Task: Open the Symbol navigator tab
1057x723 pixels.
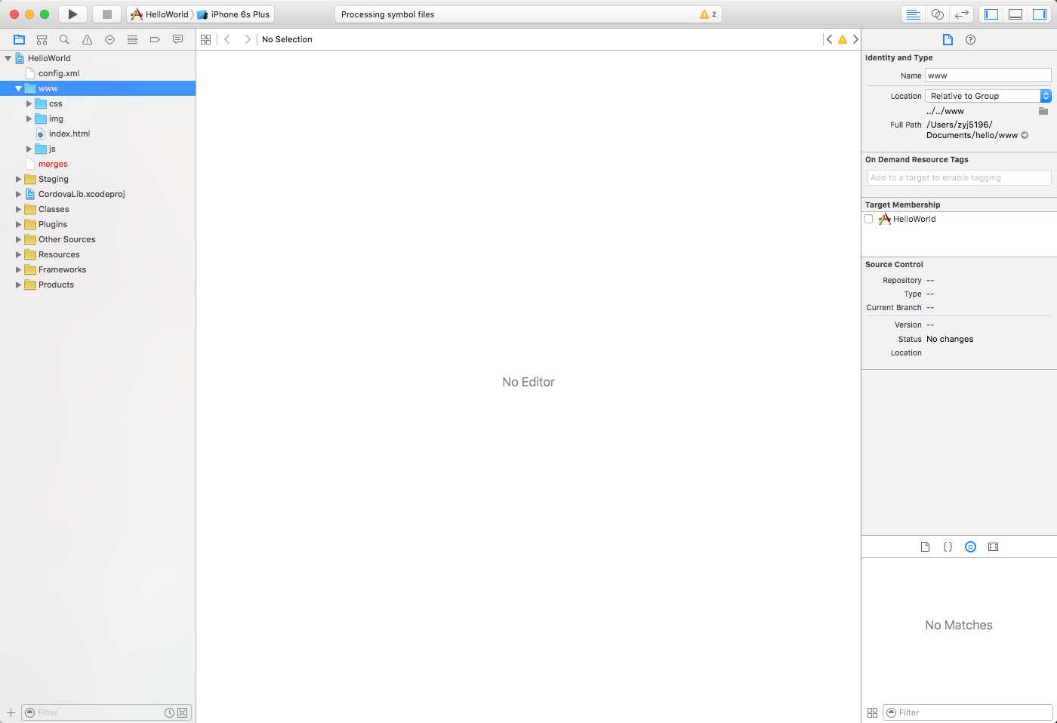Action: click(42, 39)
